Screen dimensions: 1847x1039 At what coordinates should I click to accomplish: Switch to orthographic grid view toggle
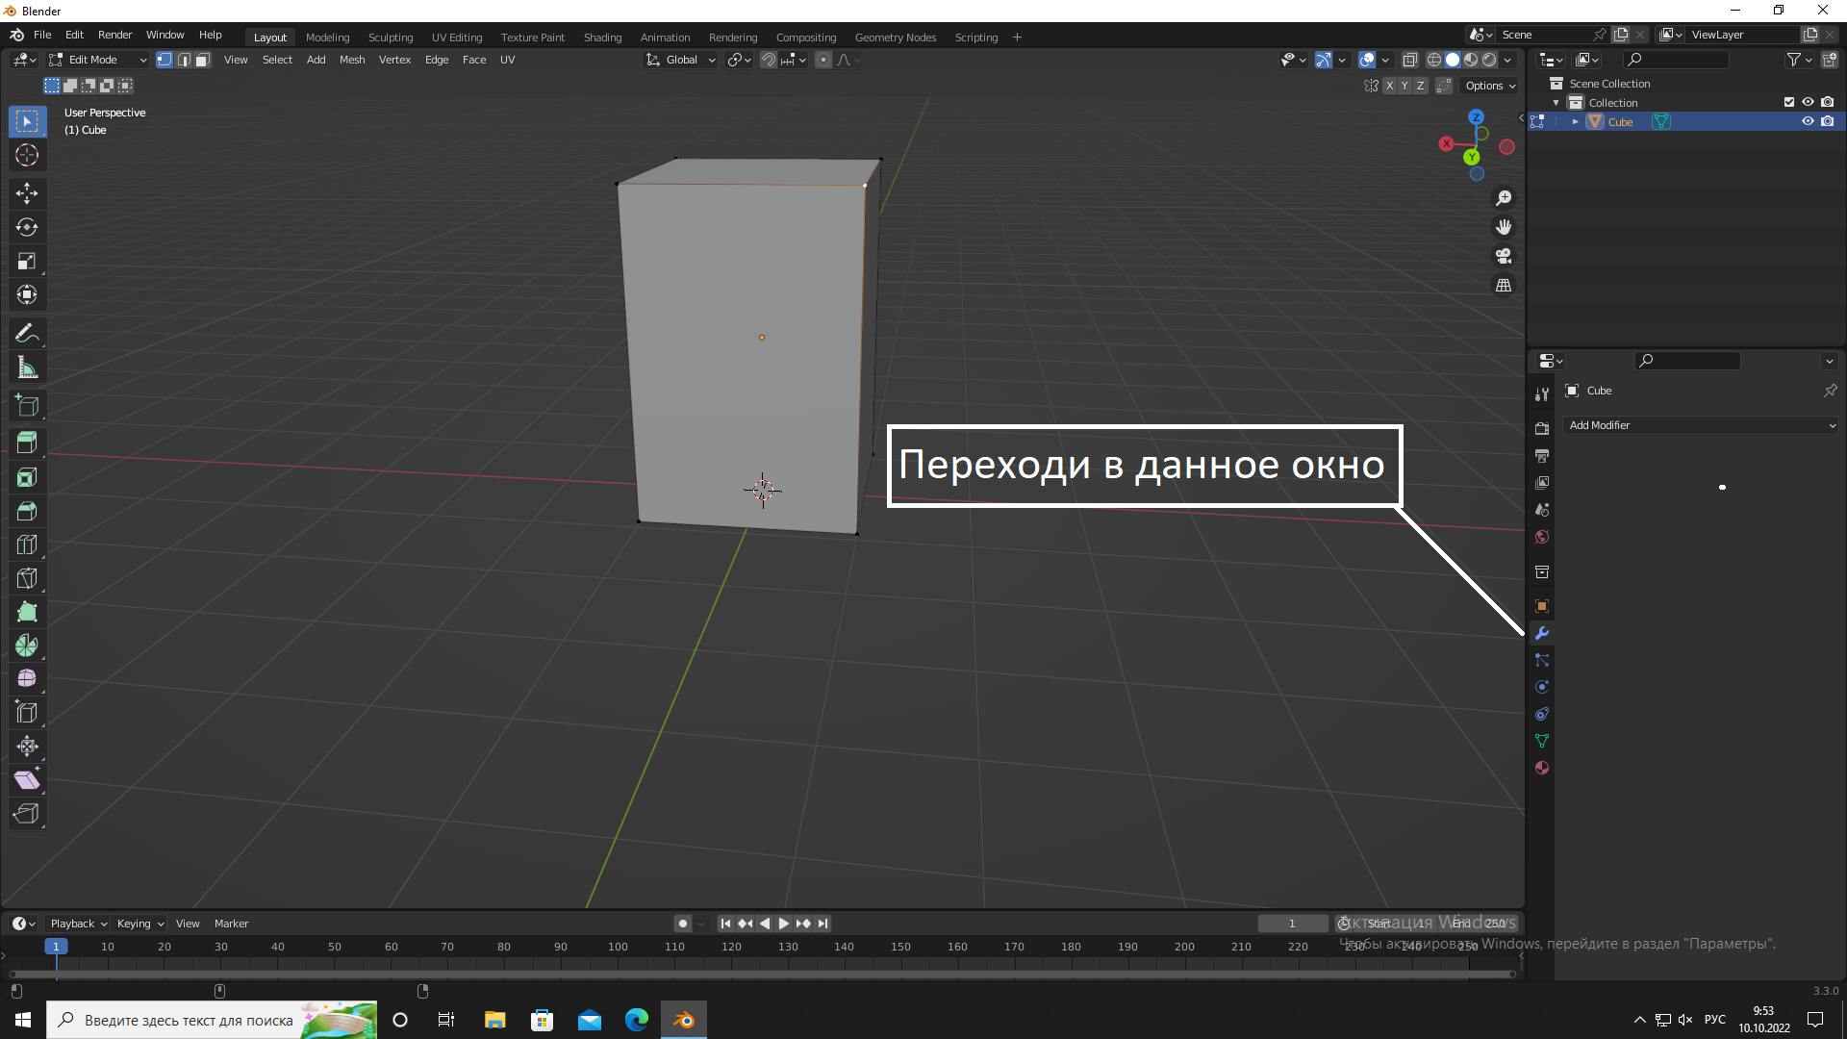click(x=1504, y=285)
